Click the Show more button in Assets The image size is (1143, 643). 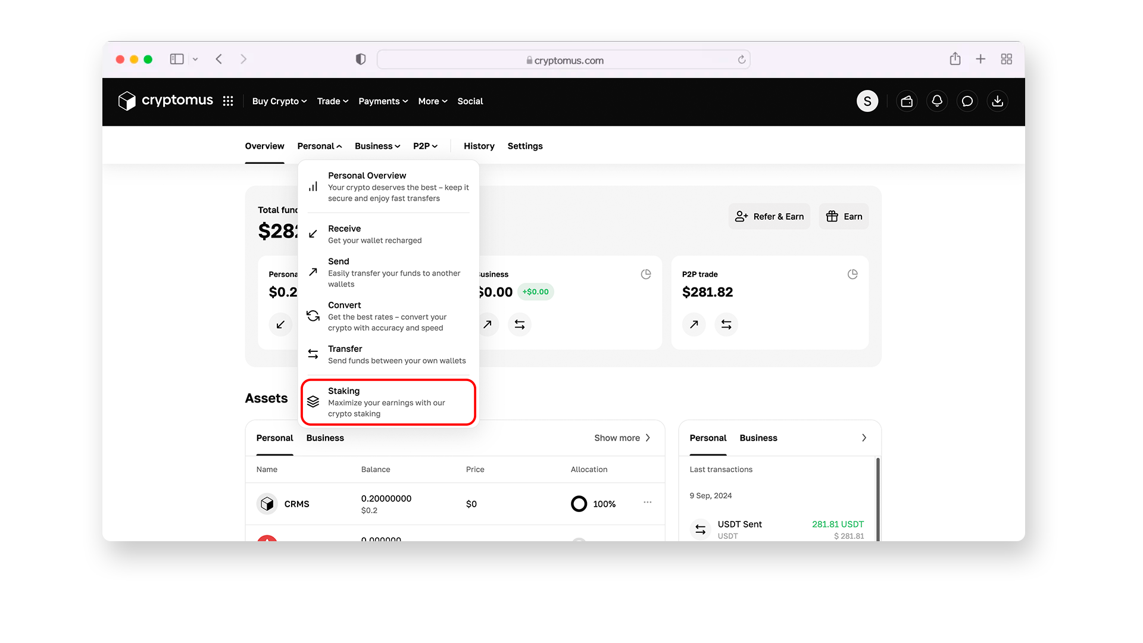[623, 438]
